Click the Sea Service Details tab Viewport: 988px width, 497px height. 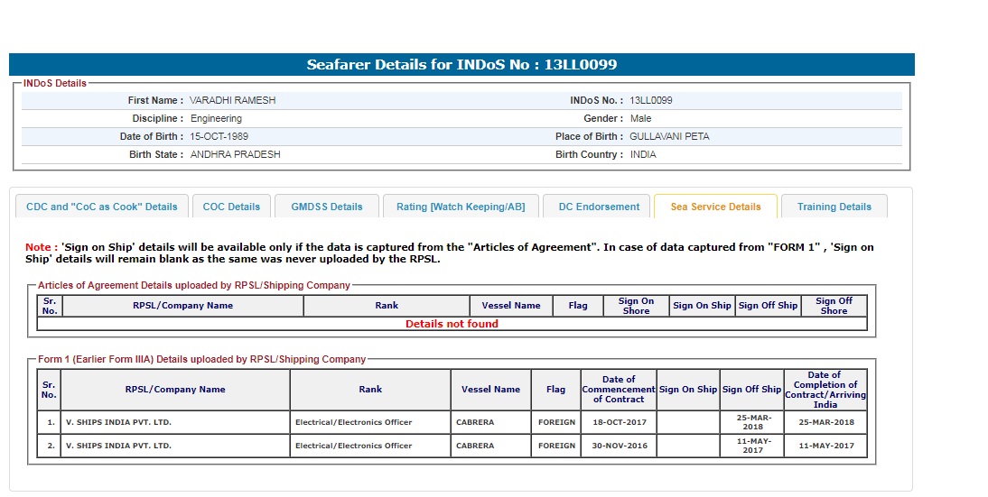click(x=715, y=207)
